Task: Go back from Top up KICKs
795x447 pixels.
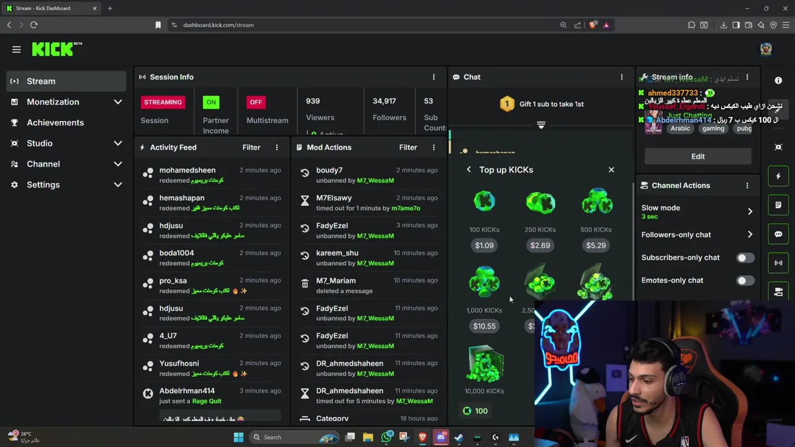Action: point(469,169)
